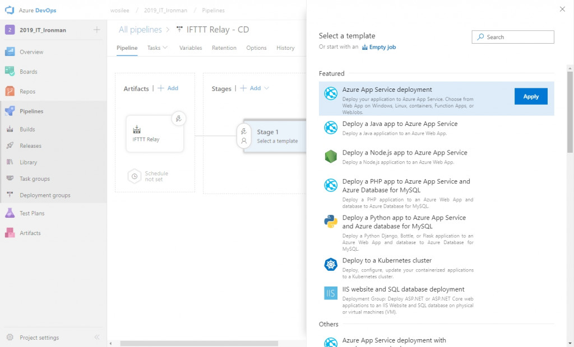Add a new artifact

(x=168, y=88)
